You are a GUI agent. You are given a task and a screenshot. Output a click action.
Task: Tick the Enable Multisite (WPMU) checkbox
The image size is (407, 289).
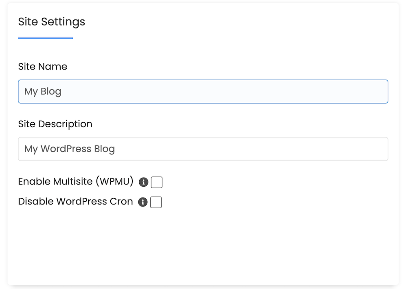(157, 182)
